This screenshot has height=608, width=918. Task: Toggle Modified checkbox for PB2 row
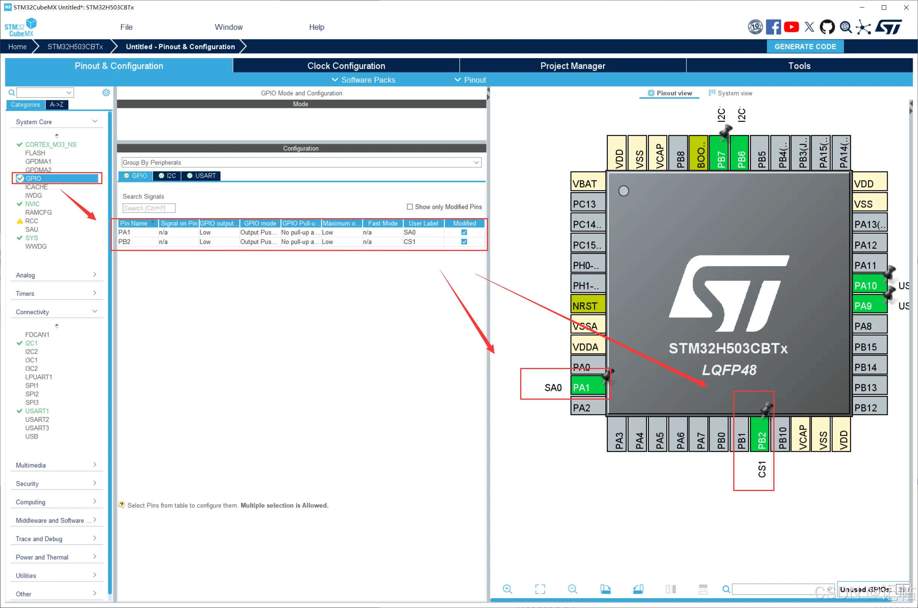(464, 242)
